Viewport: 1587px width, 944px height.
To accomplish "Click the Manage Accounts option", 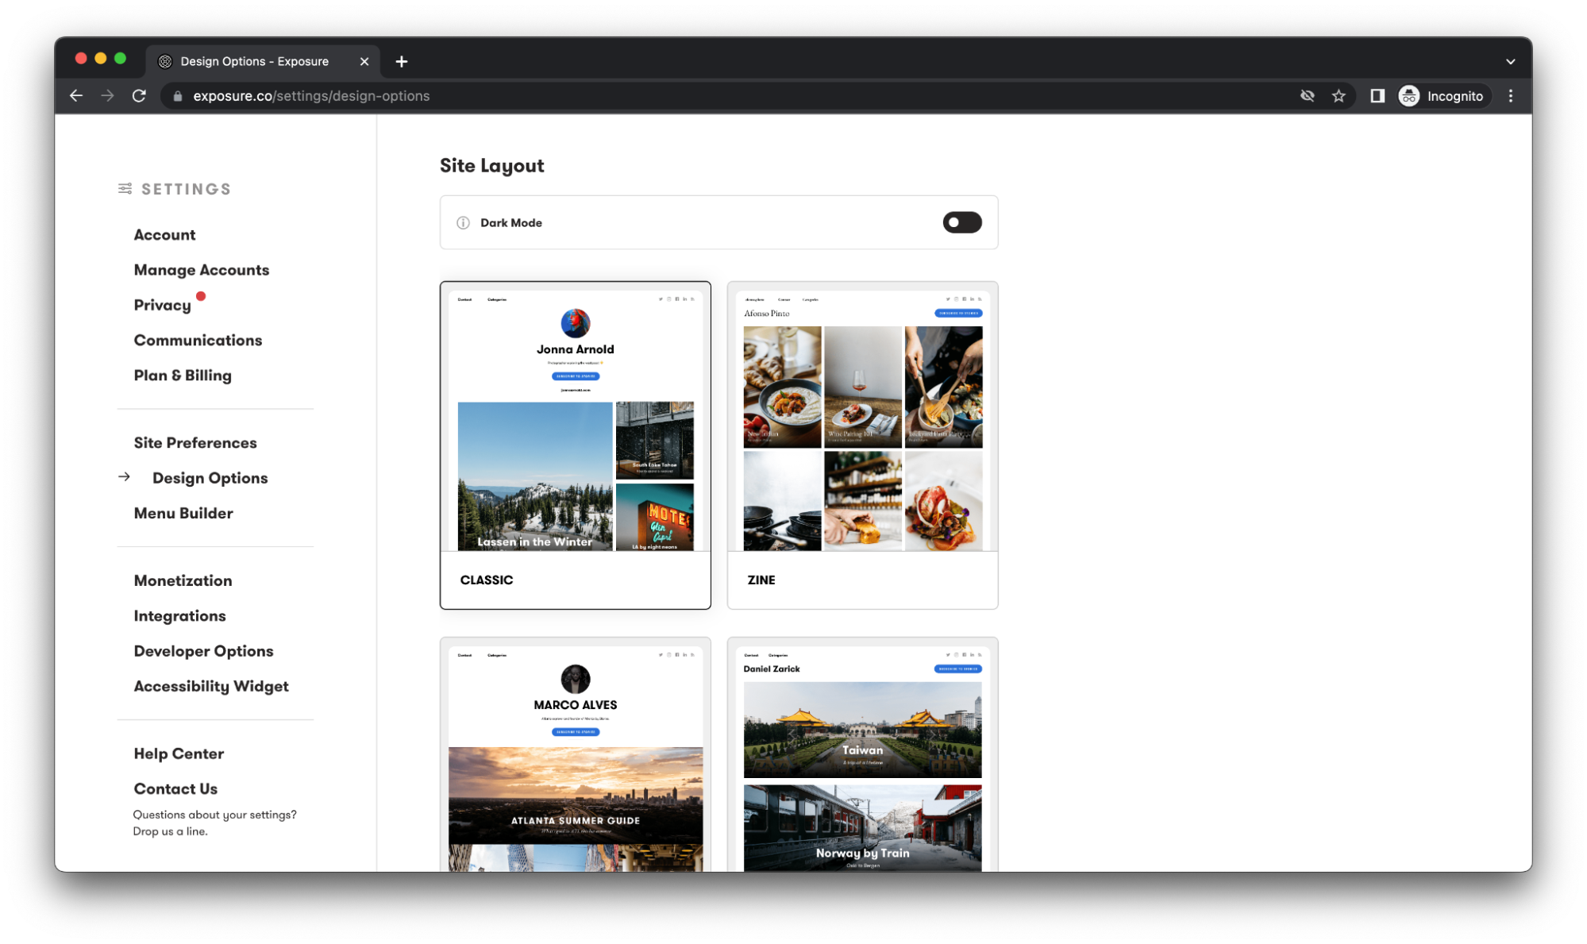I will click(x=201, y=268).
